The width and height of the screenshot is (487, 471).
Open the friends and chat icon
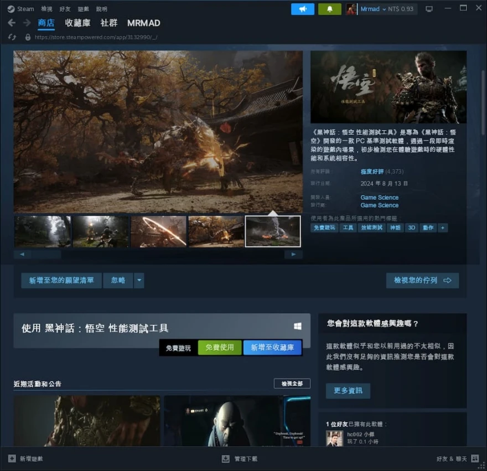(474, 459)
